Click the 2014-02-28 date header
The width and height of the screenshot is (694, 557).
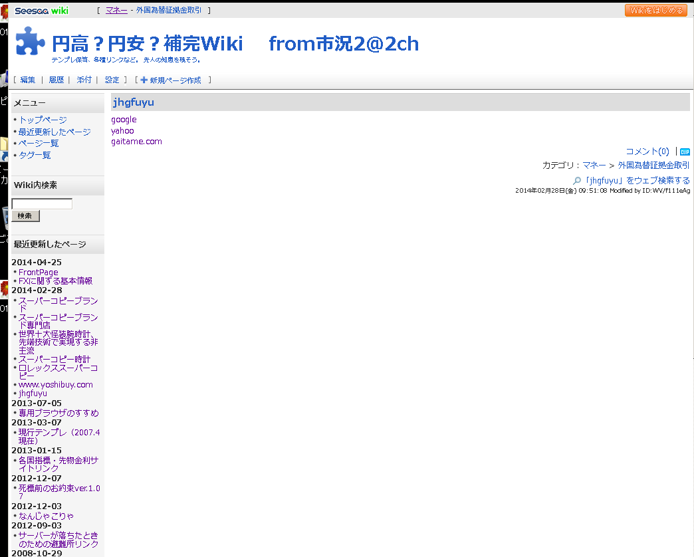click(x=37, y=290)
